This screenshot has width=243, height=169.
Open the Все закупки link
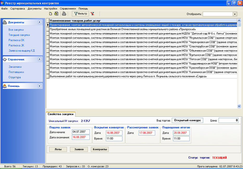click(x=16, y=30)
